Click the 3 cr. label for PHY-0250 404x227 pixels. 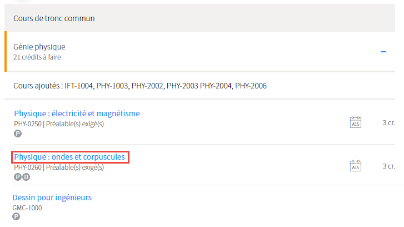(x=388, y=123)
